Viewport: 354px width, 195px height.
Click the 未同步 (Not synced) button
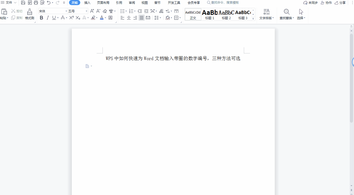tap(311, 3)
